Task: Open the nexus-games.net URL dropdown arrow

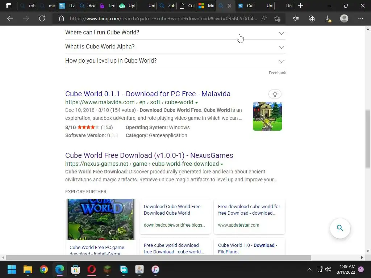Action: click(x=222, y=164)
